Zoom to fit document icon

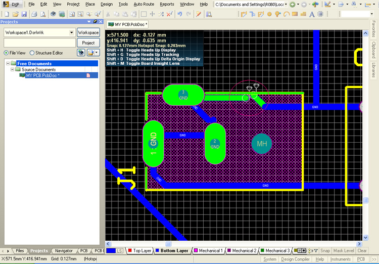coord(72,14)
